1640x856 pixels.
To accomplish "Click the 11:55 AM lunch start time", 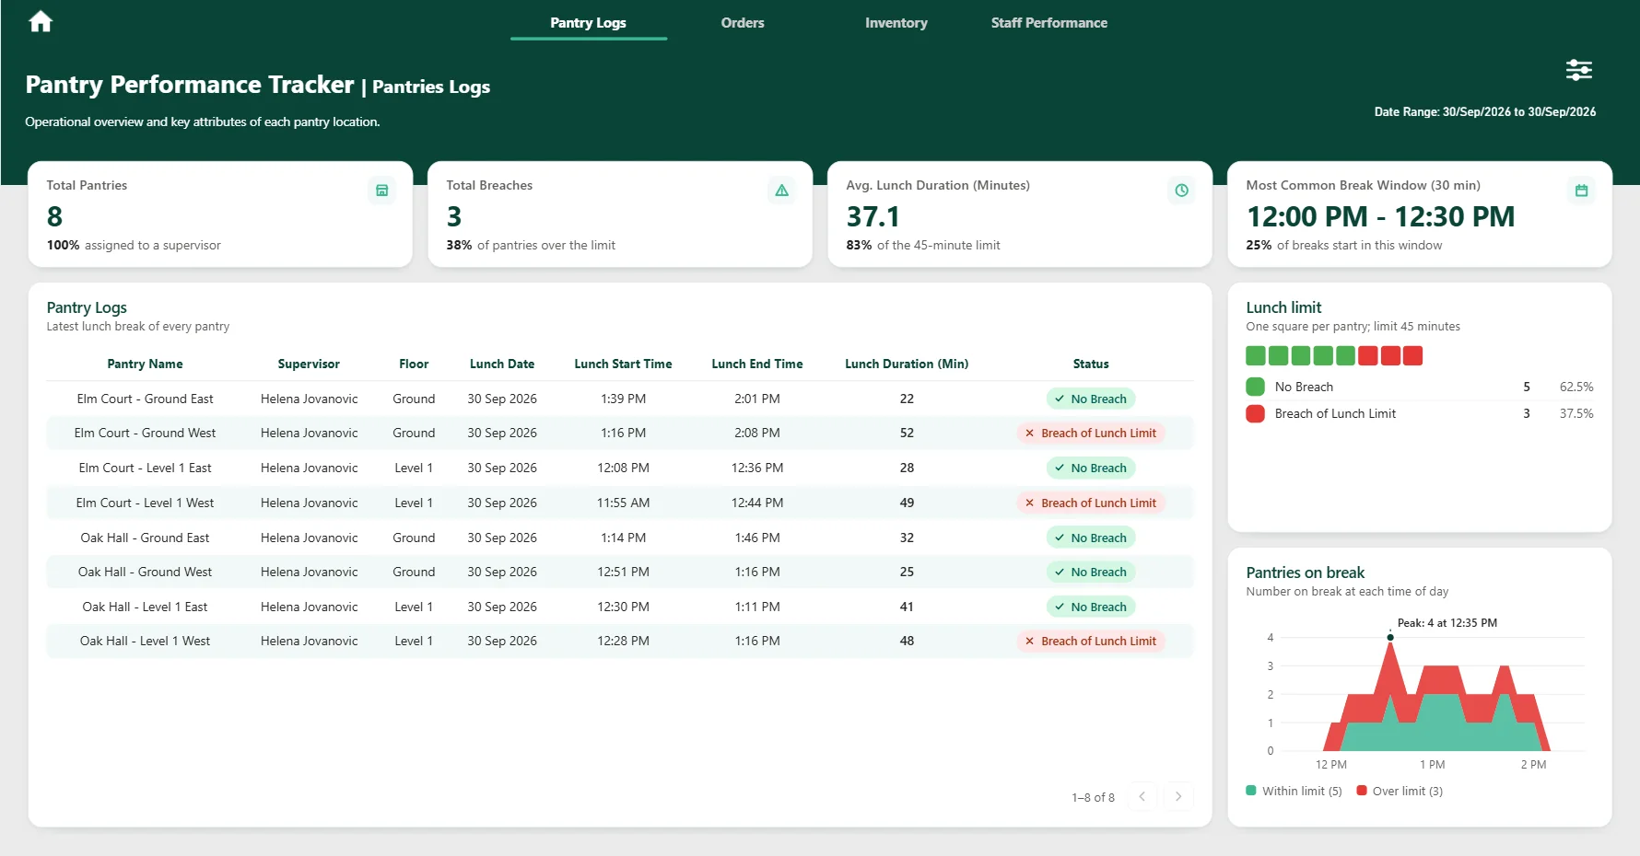I will point(623,503).
